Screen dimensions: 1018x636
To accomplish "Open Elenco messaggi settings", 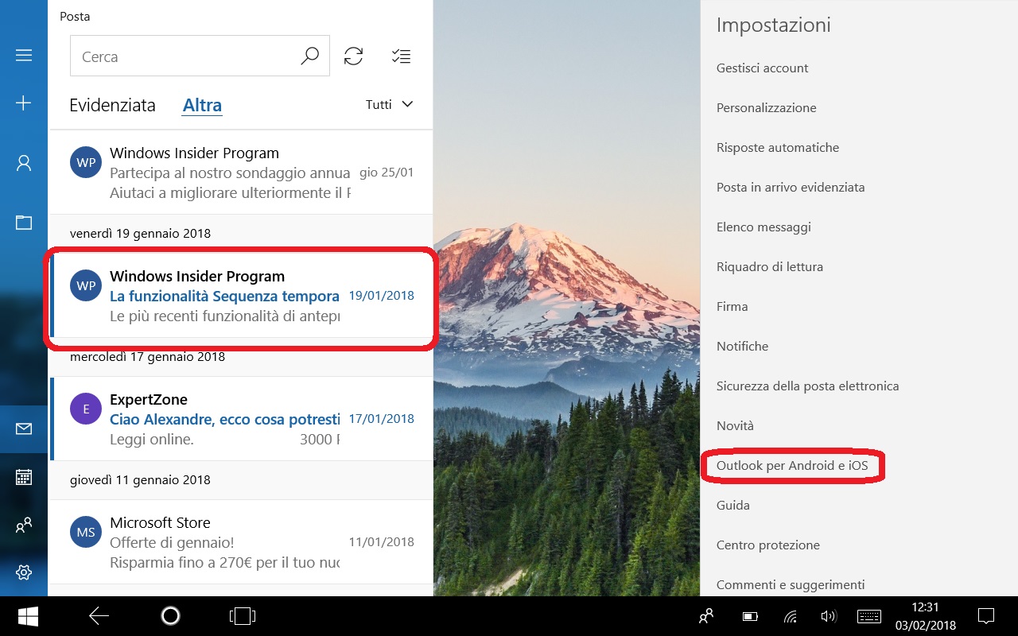I will 763,227.
